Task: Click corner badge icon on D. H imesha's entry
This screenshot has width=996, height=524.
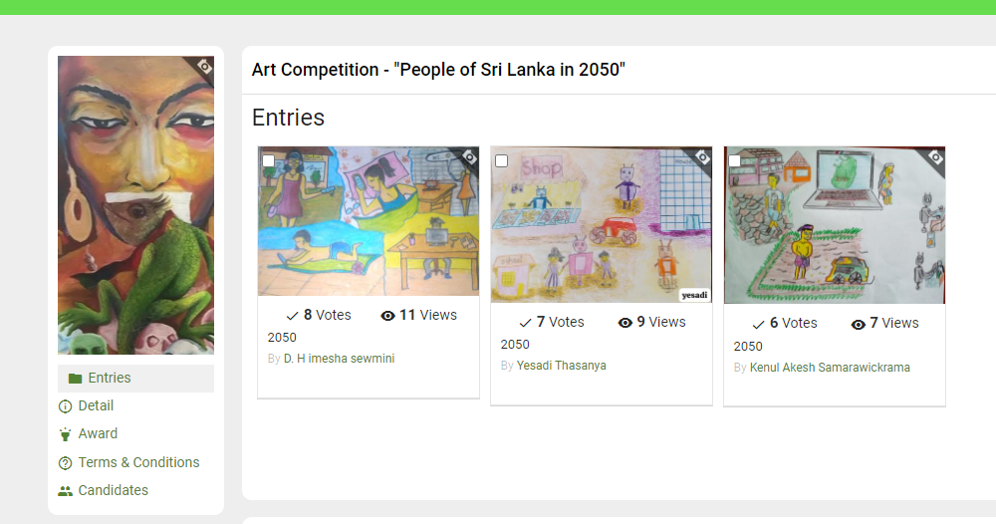Action: point(469,156)
